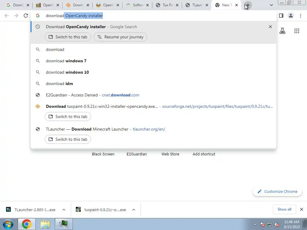Select the plain 'download' suggestion
The width and height of the screenshot is (307, 230).
pyautogui.click(x=153, y=49)
